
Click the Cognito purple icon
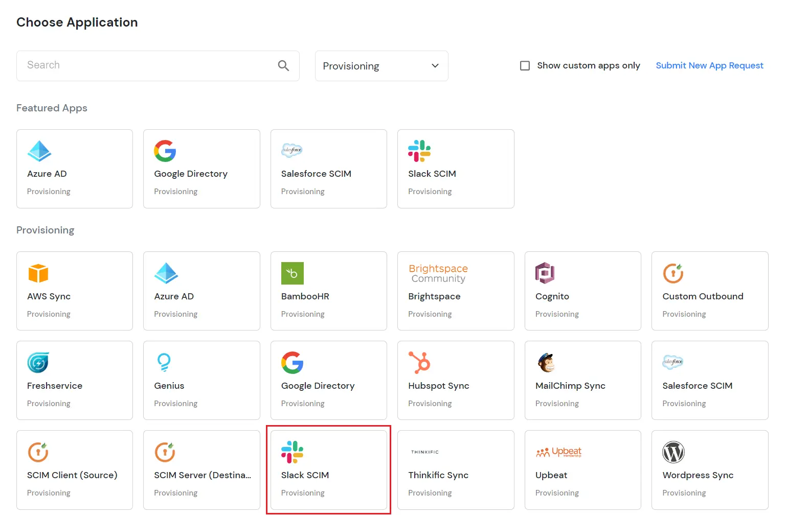pos(545,273)
